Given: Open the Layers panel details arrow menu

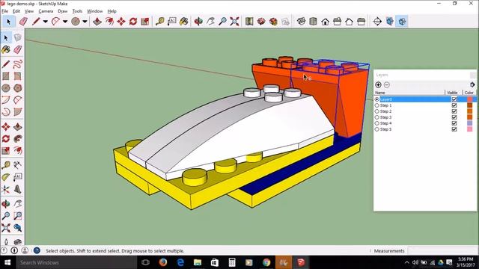Looking at the screenshot, I should click(472, 84).
